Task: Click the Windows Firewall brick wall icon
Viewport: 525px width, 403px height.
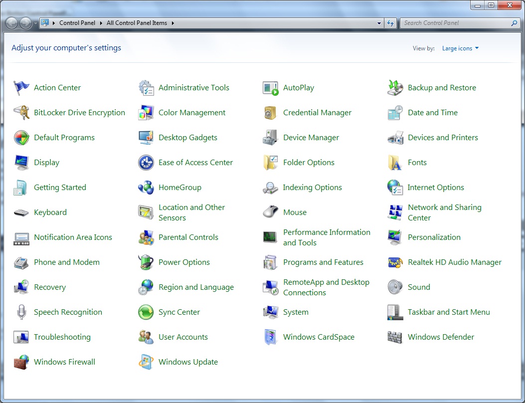Action: tap(21, 362)
